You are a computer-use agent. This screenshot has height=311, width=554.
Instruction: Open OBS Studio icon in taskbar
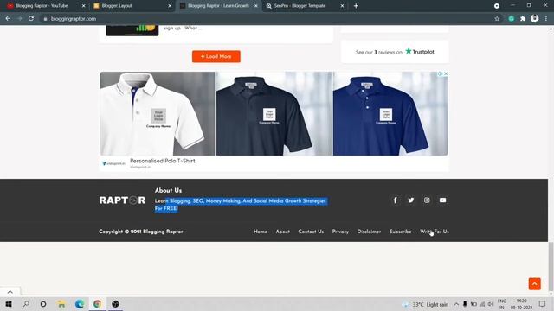pos(115,304)
